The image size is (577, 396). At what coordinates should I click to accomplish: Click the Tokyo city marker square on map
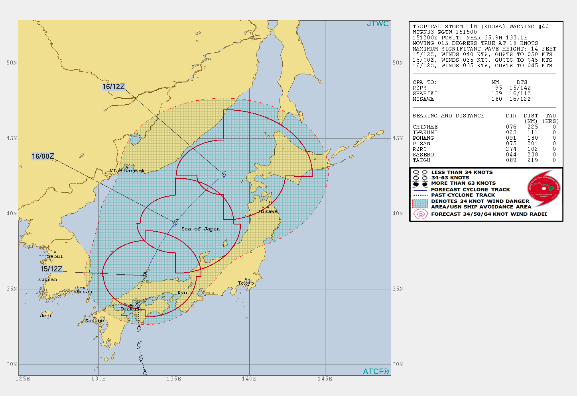[246, 279]
